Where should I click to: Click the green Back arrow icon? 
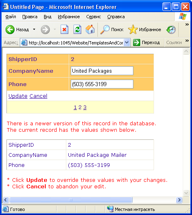10,30
